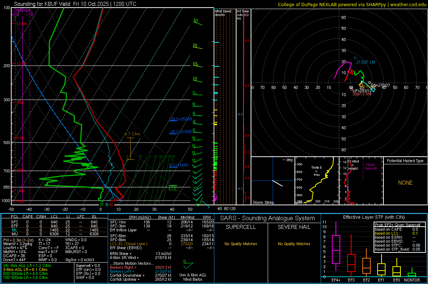428x284 pixels.
Task: Click the UP=293/12 hodograph label
Action: [x=362, y=91]
